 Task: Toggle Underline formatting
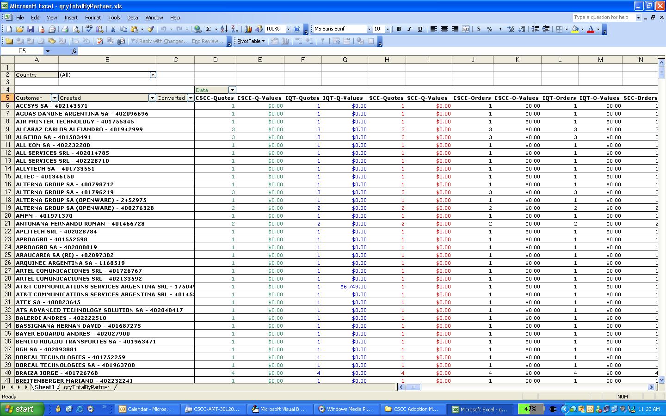(420, 29)
